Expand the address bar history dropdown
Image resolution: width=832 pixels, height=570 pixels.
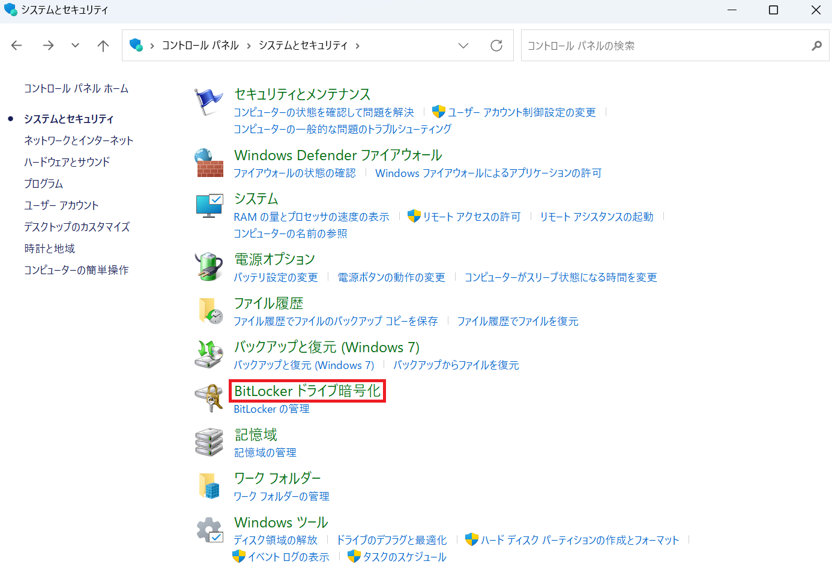coord(463,46)
